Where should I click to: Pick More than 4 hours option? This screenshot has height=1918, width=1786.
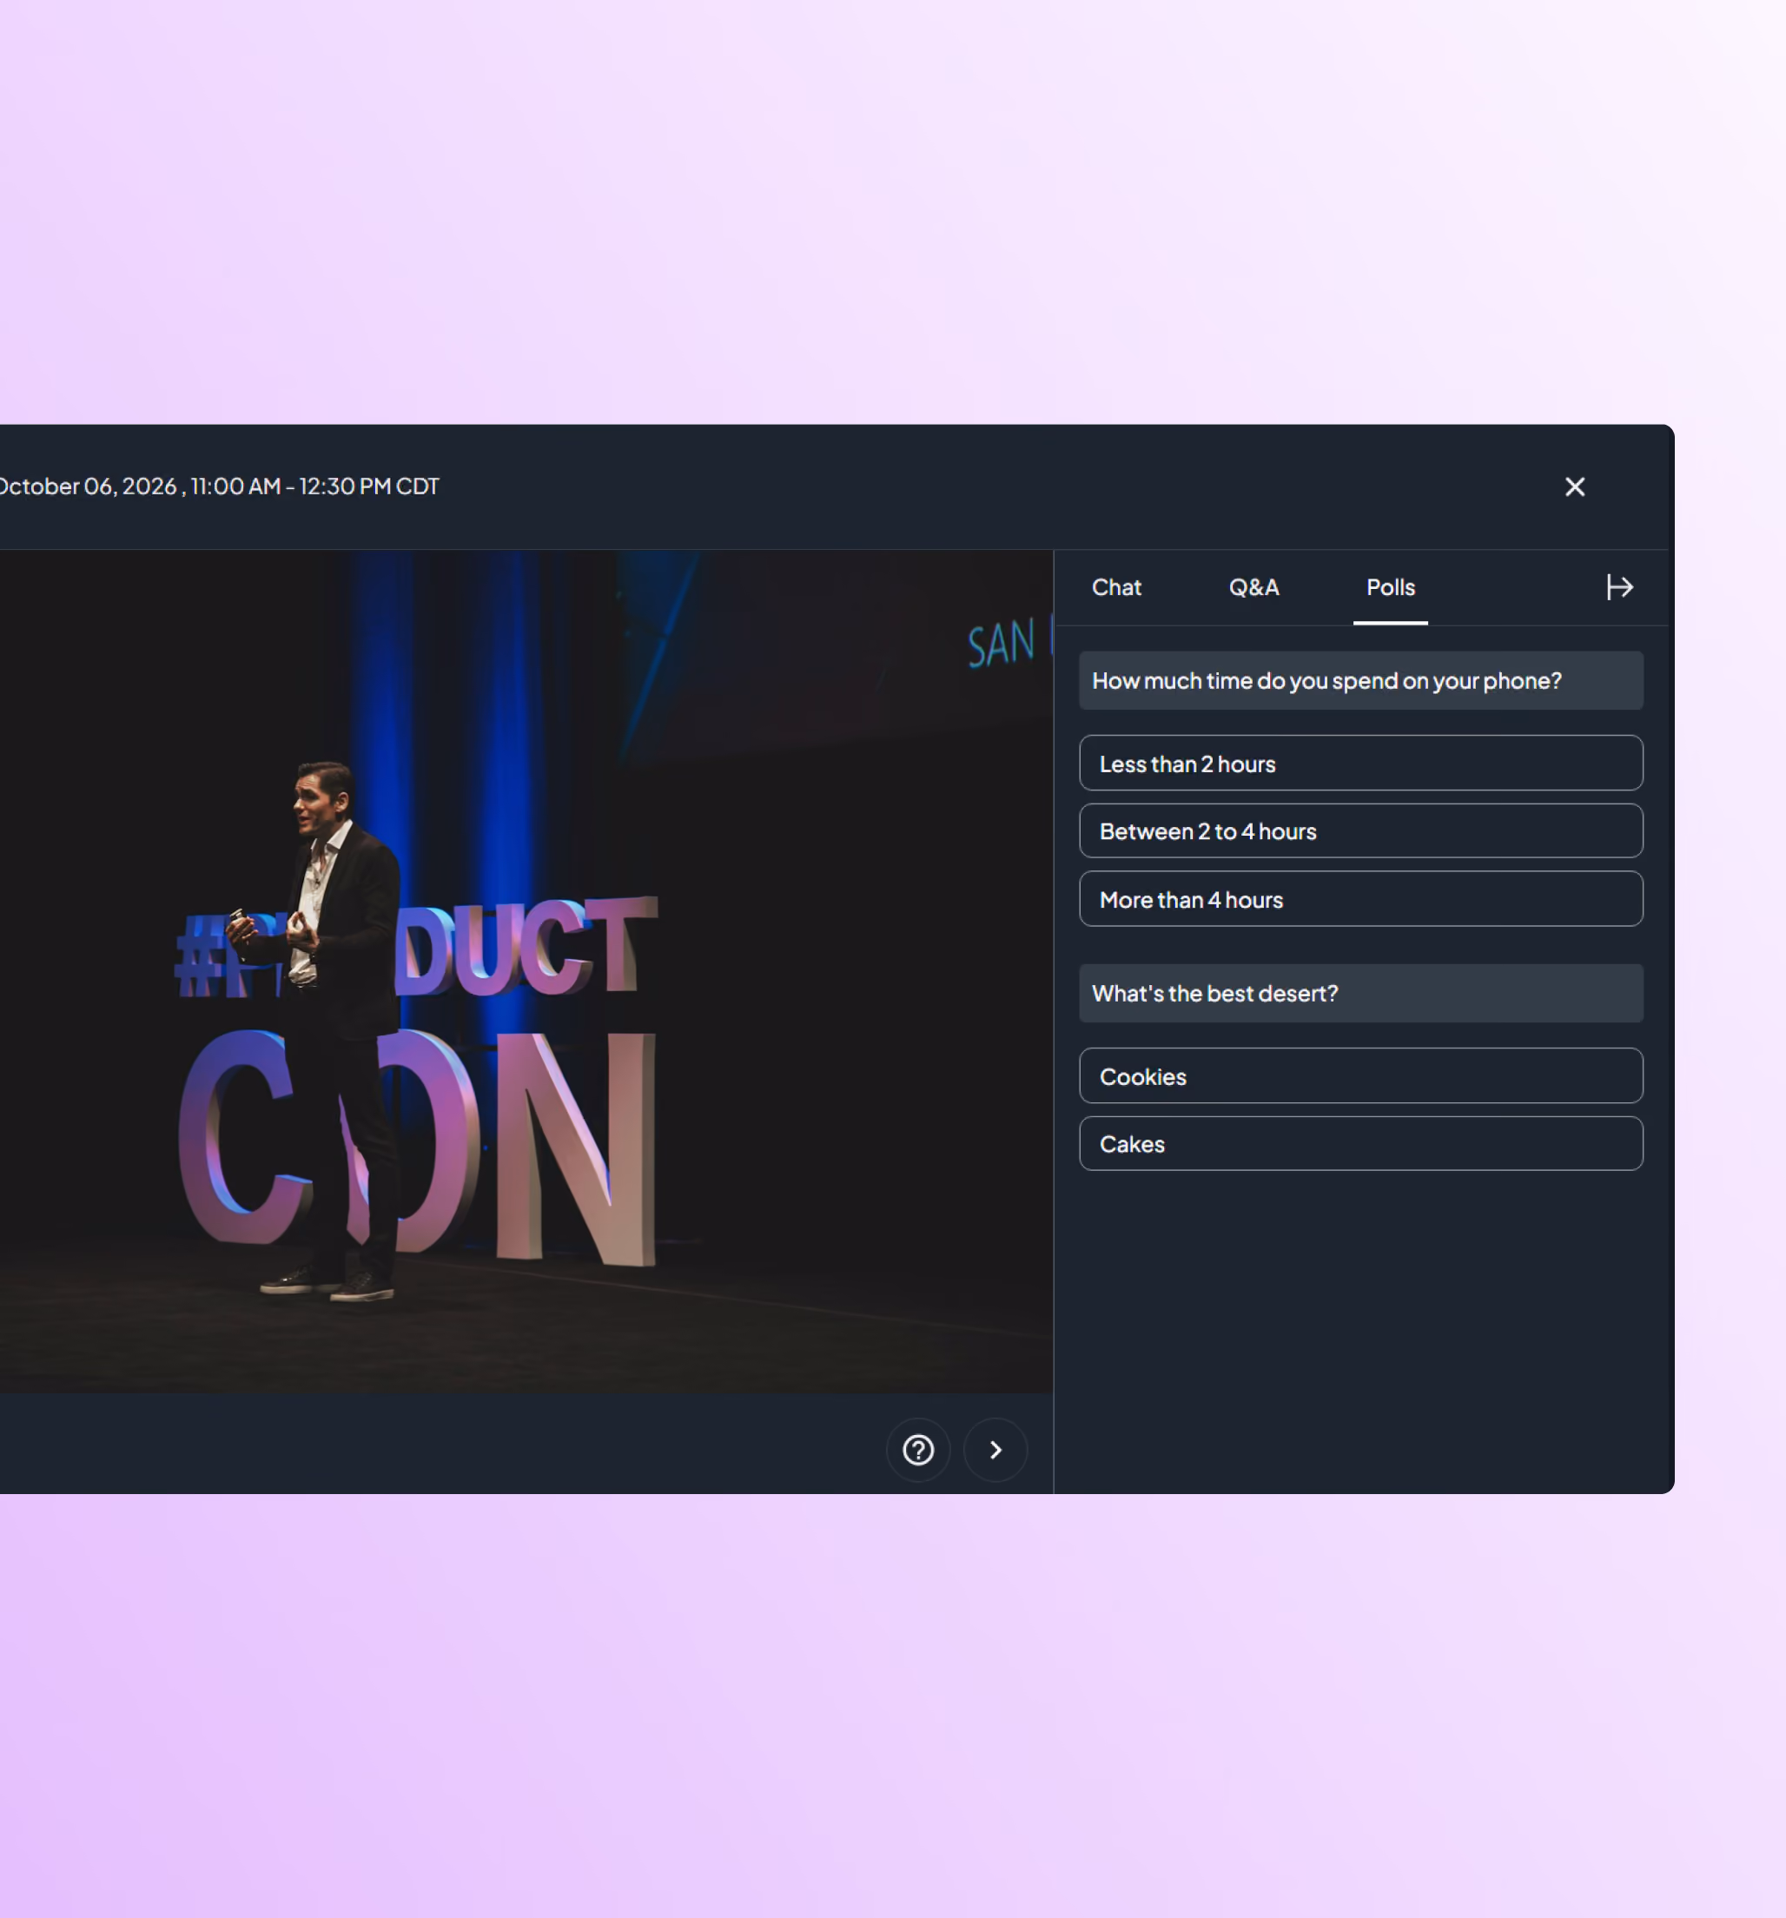1360,899
